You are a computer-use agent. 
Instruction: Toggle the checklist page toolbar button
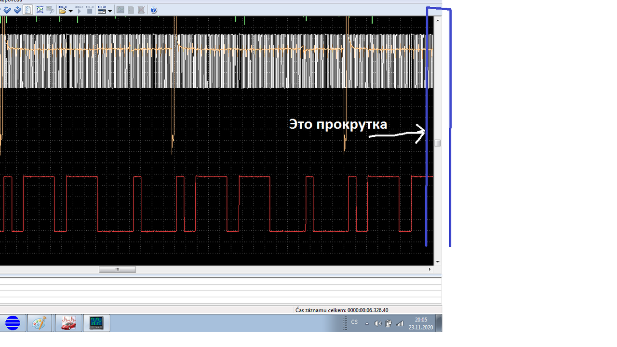(28, 10)
